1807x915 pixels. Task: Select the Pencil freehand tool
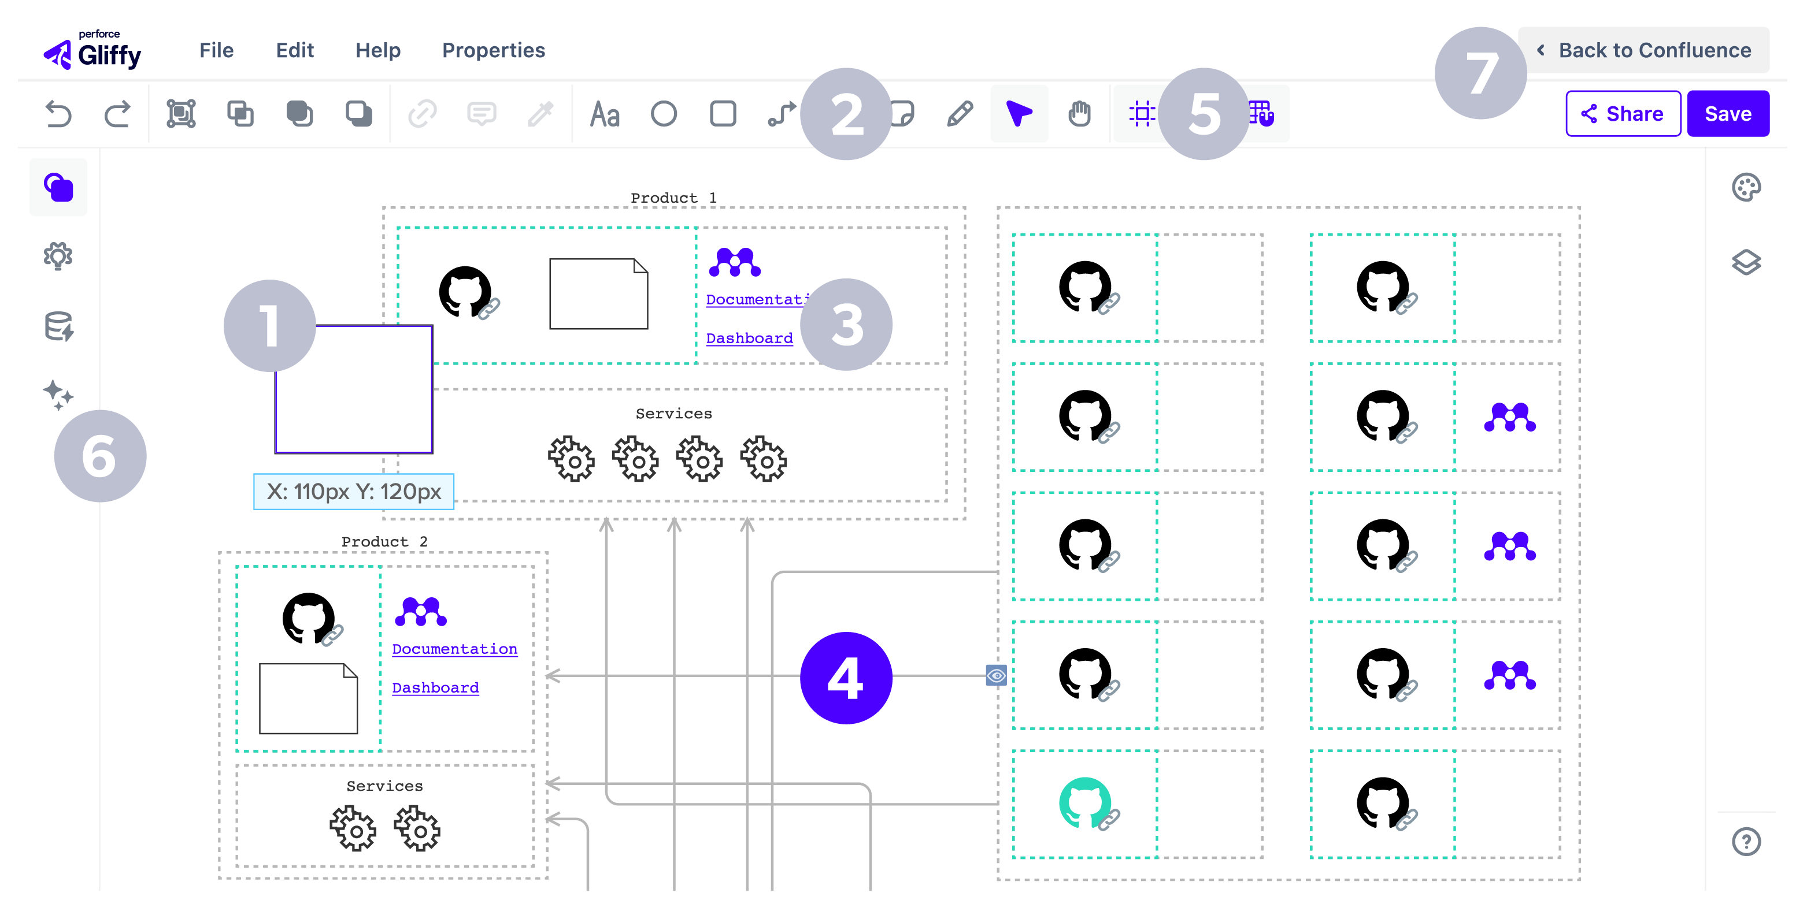tap(960, 114)
